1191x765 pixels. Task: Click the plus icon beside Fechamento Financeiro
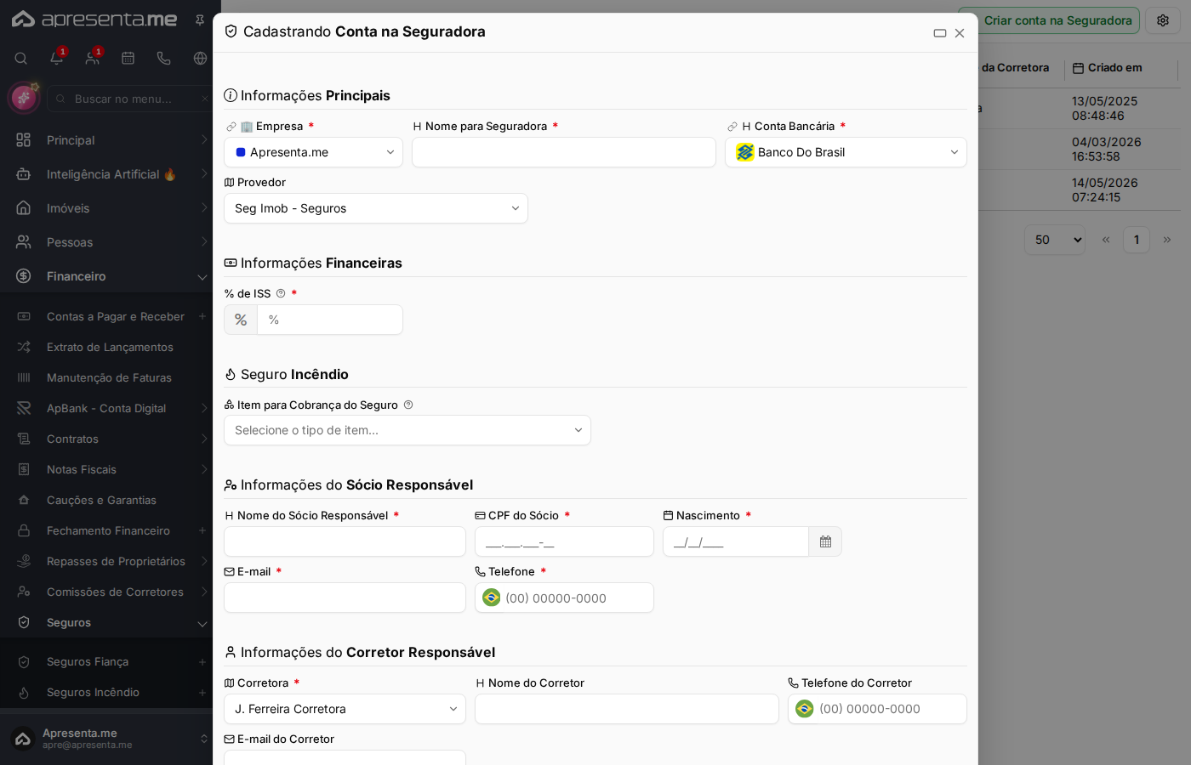pyautogui.click(x=202, y=530)
